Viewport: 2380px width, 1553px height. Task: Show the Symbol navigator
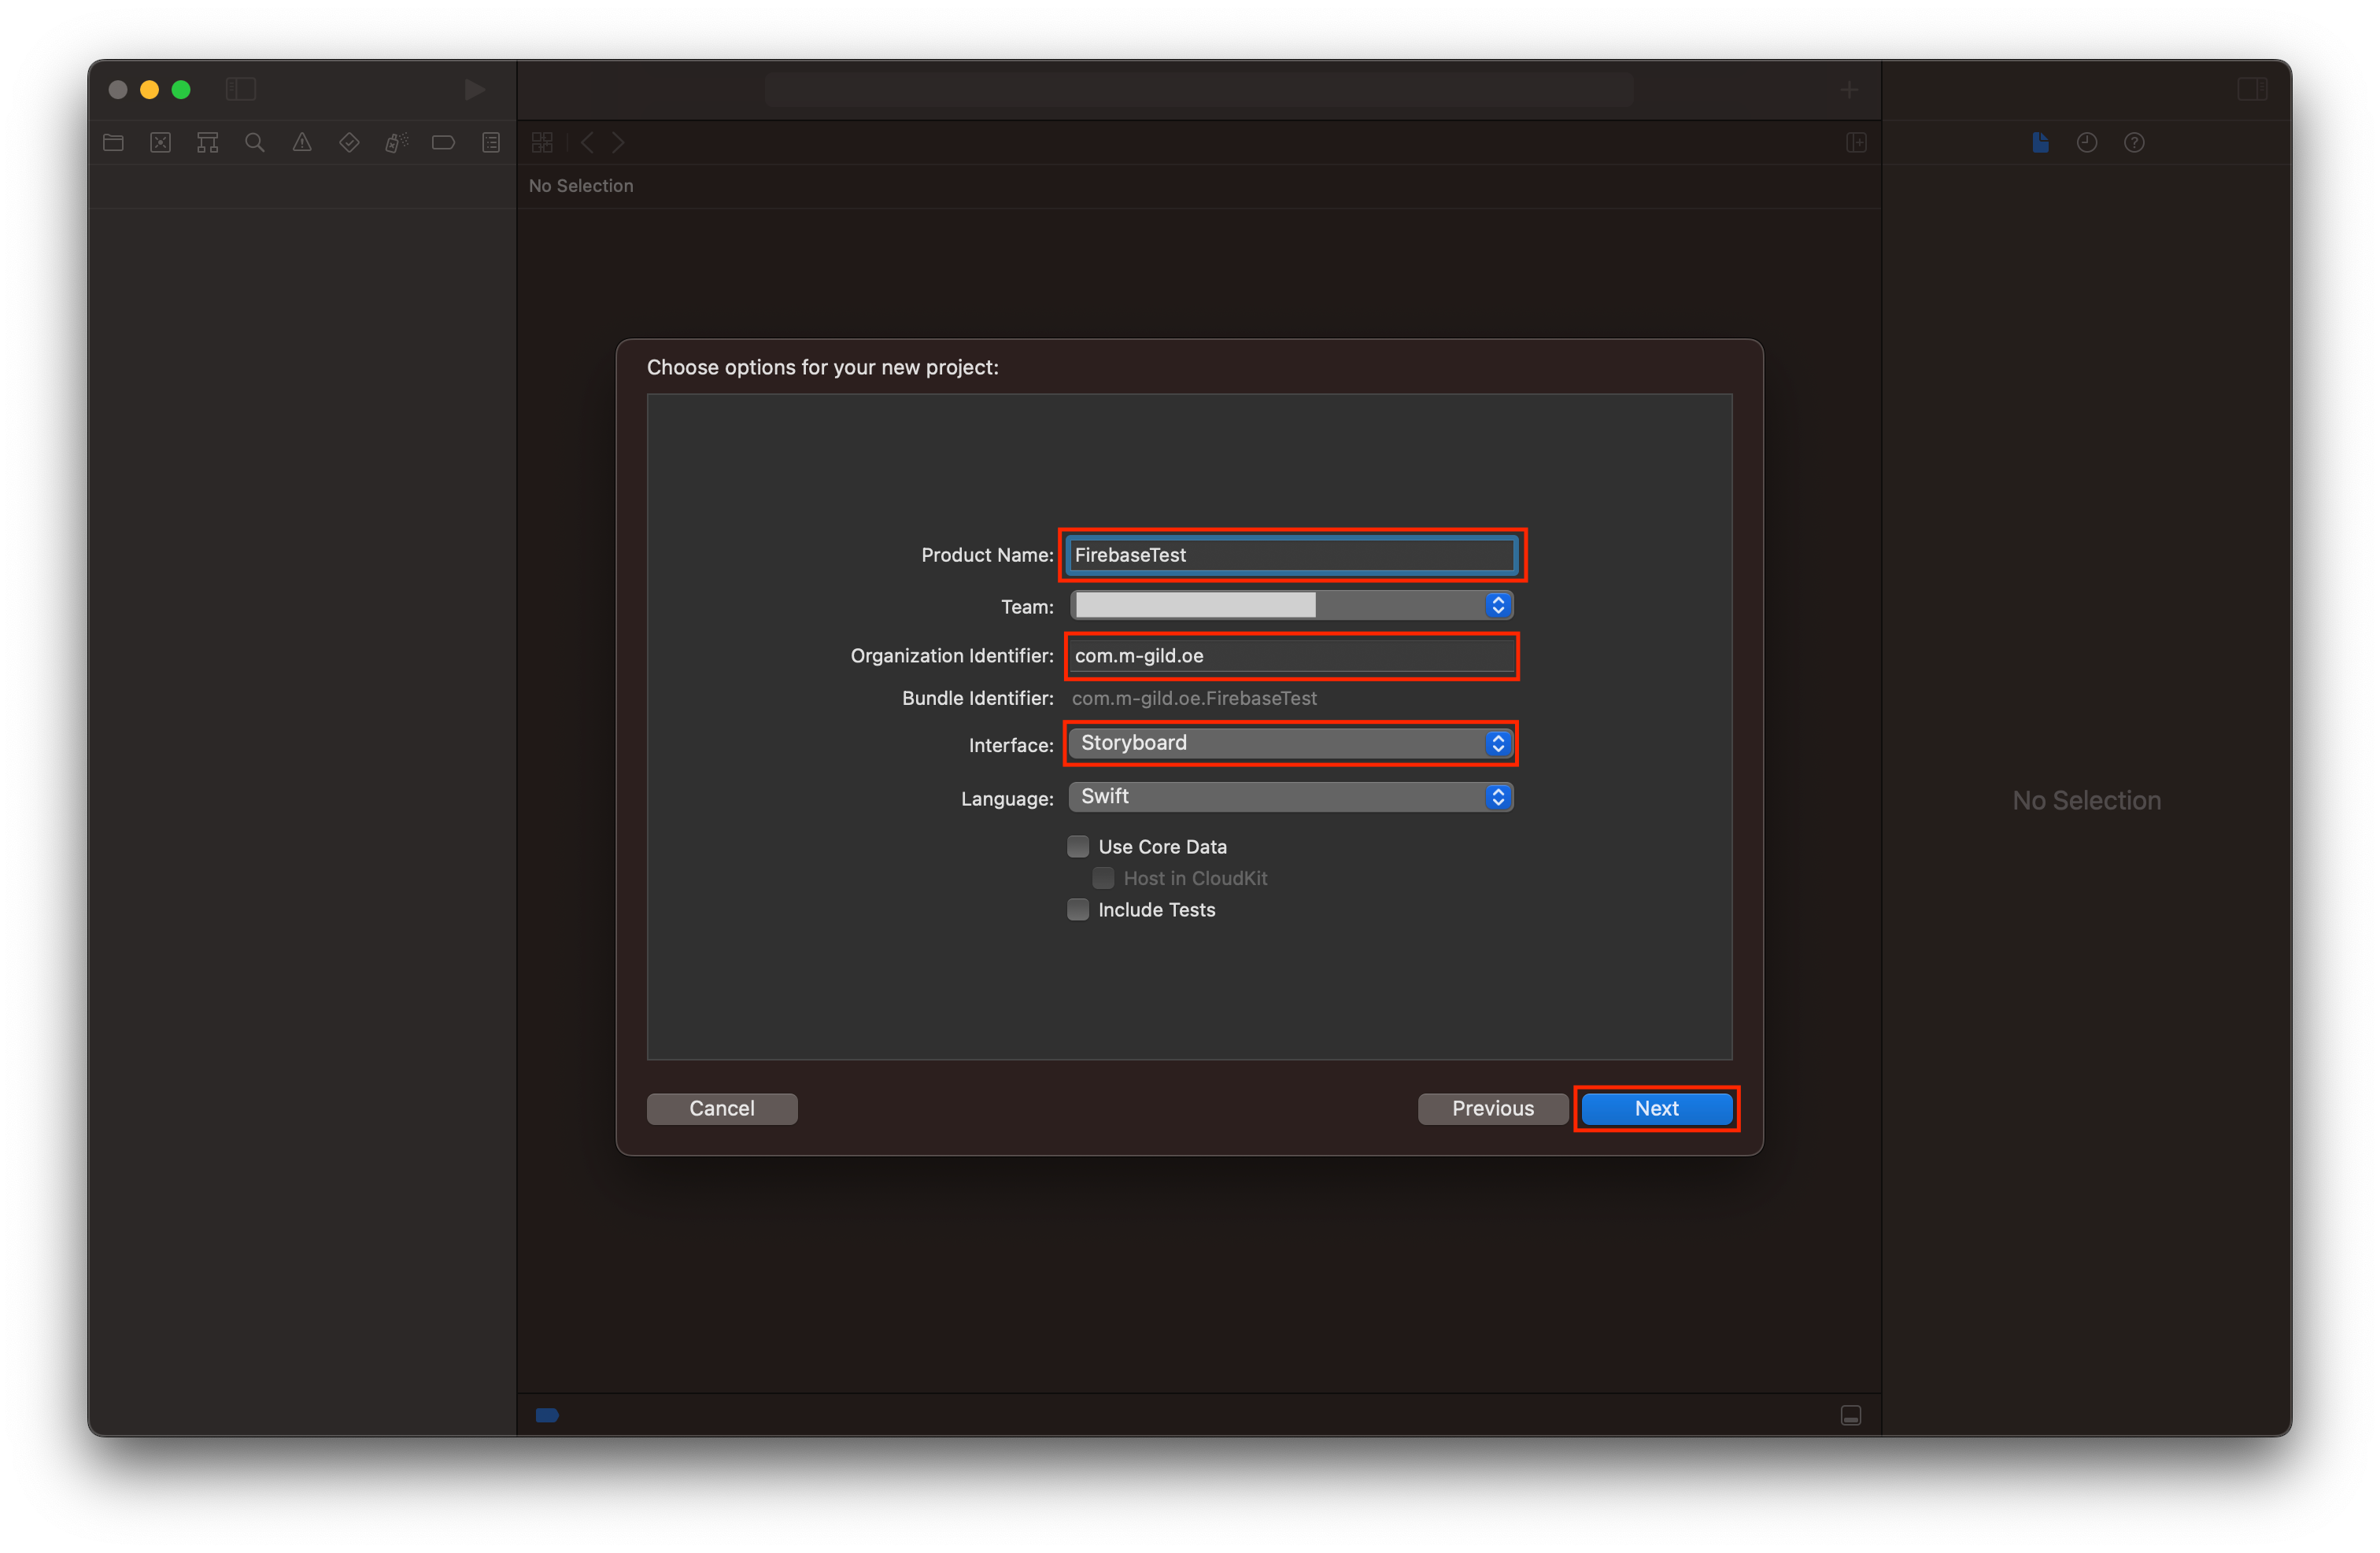click(x=207, y=143)
